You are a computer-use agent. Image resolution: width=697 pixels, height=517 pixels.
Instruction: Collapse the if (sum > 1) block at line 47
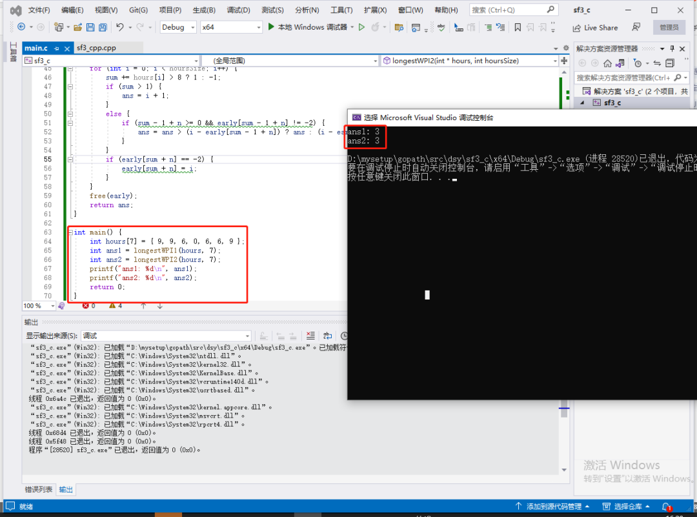(70, 86)
